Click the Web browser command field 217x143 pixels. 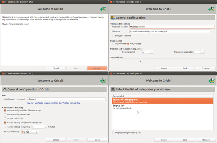66,99
